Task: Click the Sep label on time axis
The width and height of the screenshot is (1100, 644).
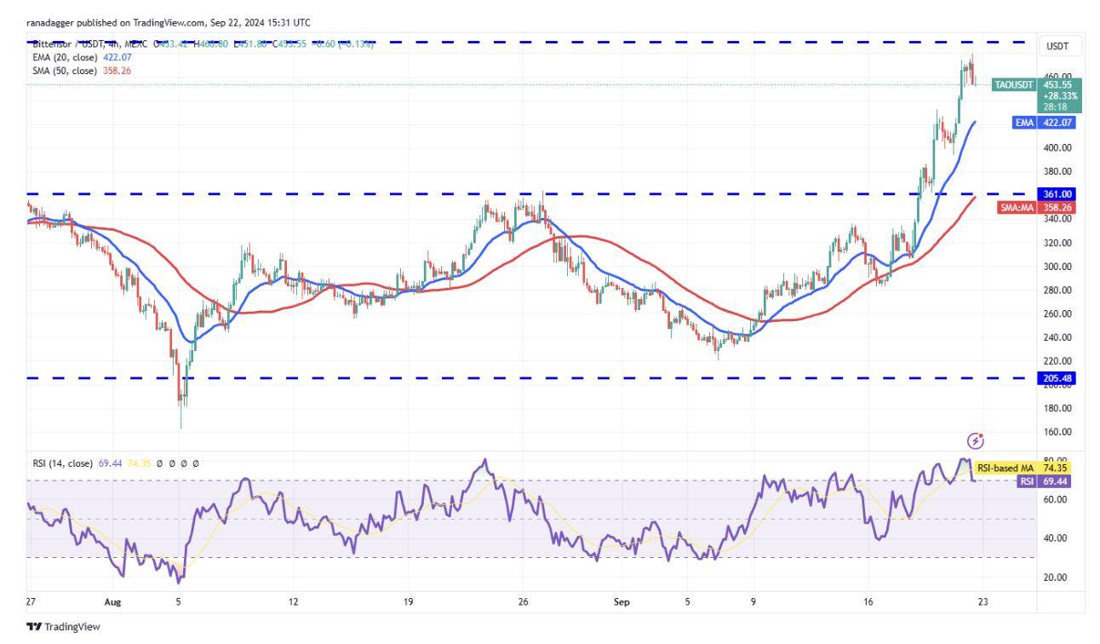Action: pyautogui.click(x=622, y=601)
